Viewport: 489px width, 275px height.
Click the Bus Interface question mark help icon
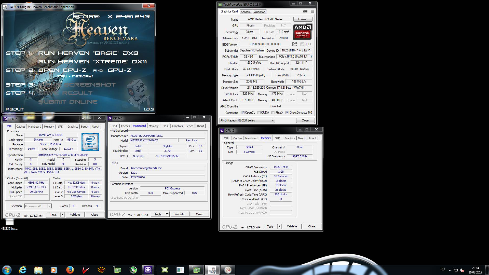point(311,57)
